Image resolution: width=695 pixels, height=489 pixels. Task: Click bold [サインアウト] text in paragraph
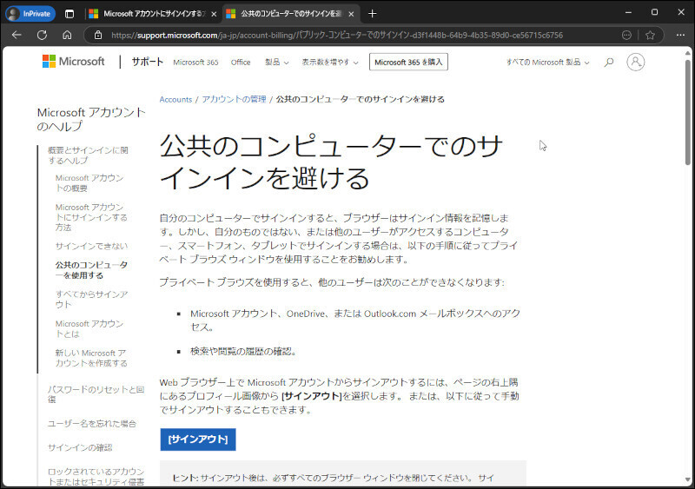click(312, 396)
